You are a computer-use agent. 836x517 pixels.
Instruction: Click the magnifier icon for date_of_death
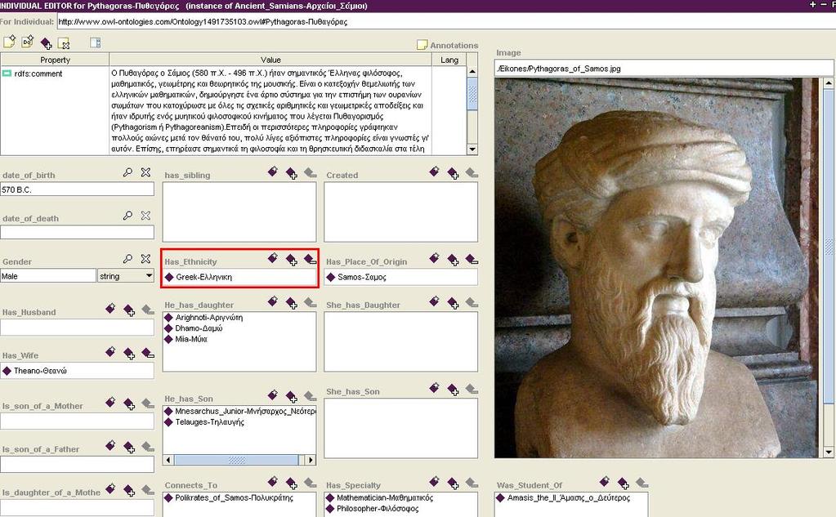[127, 216]
